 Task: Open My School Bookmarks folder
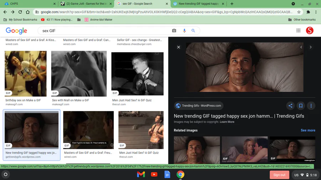(x=20, y=20)
